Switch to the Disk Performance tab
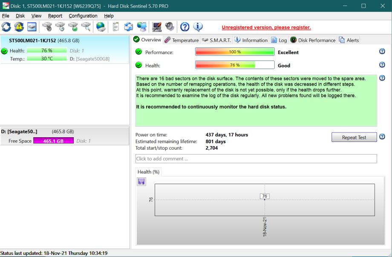Image resolution: width=392 pixels, height=257 pixels. [313, 40]
